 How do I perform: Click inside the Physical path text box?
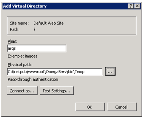(55, 72)
